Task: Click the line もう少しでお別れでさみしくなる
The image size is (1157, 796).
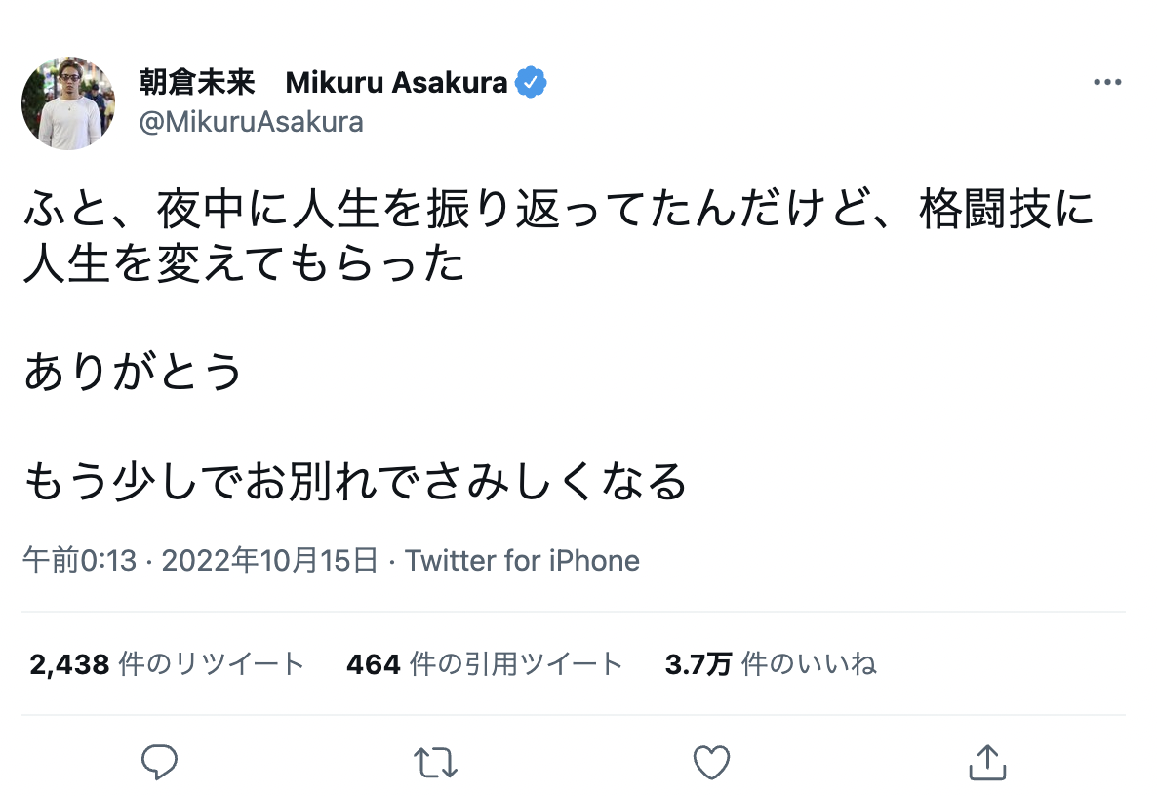Action: [x=356, y=481]
